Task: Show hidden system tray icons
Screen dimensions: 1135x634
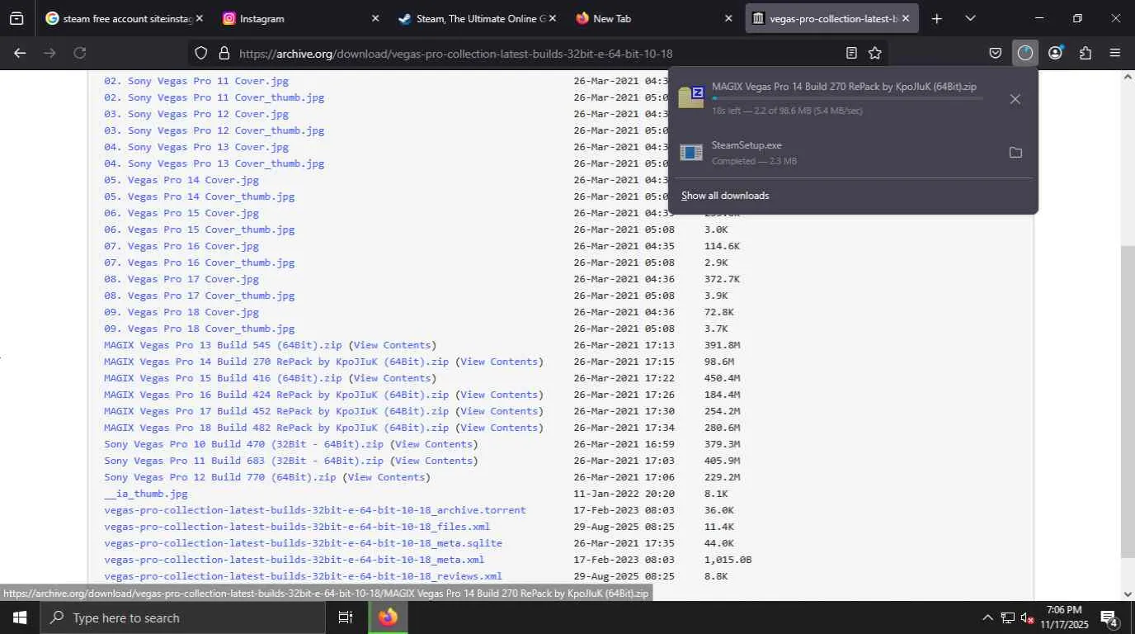Action: tap(987, 617)
